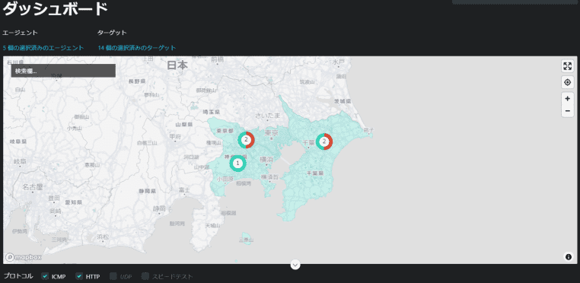Zoom out with the minus button
Image resolution: width=580 pixels, height=283 pixels.
click(567, 111)
